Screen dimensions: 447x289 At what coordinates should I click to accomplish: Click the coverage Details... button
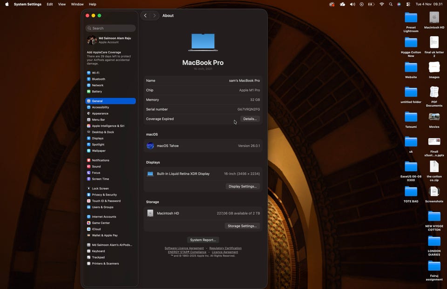pos(250,119)
